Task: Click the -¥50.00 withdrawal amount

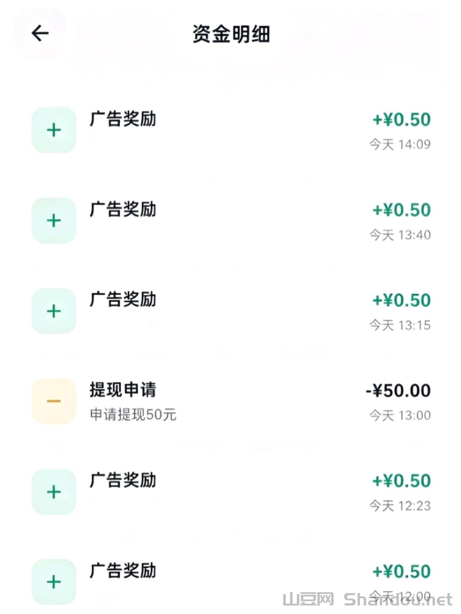Action: (398, 391)
